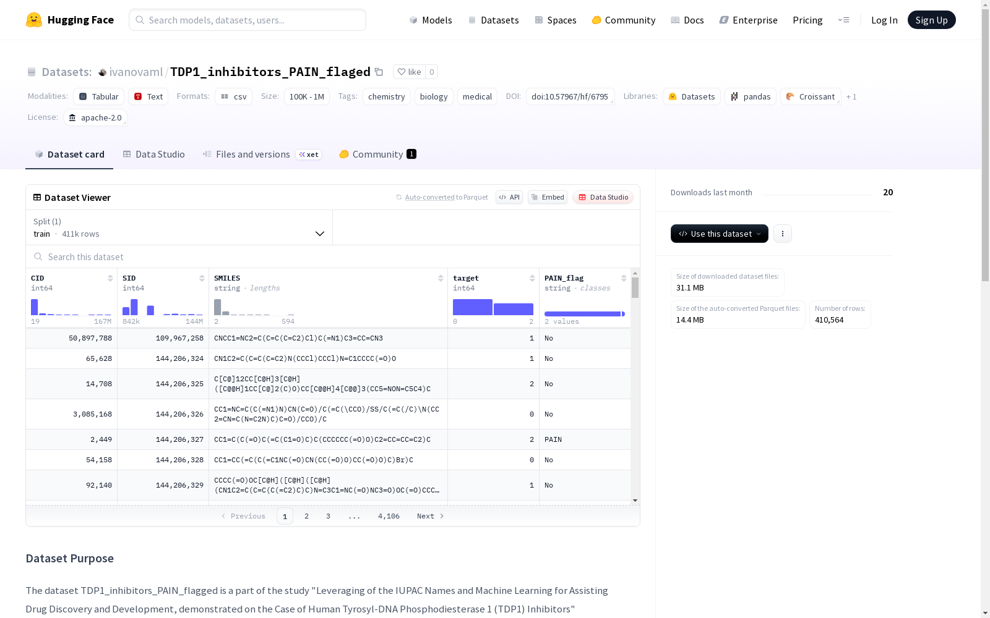Image resolution: width=990 pixels, height=618 pixels.
Task: Click the PAIN_flag class distribution bar
Action: 585,314
